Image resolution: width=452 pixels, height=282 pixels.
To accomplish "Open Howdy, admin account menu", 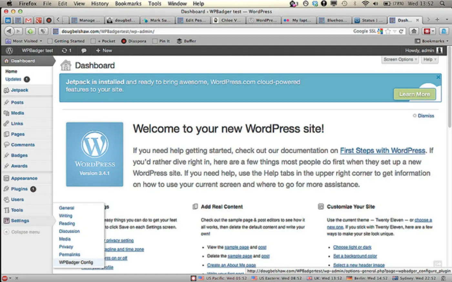I will [424, 51].
